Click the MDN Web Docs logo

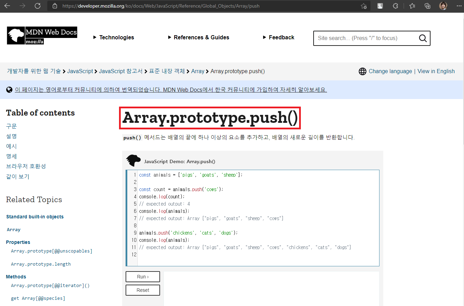[42, 35]
